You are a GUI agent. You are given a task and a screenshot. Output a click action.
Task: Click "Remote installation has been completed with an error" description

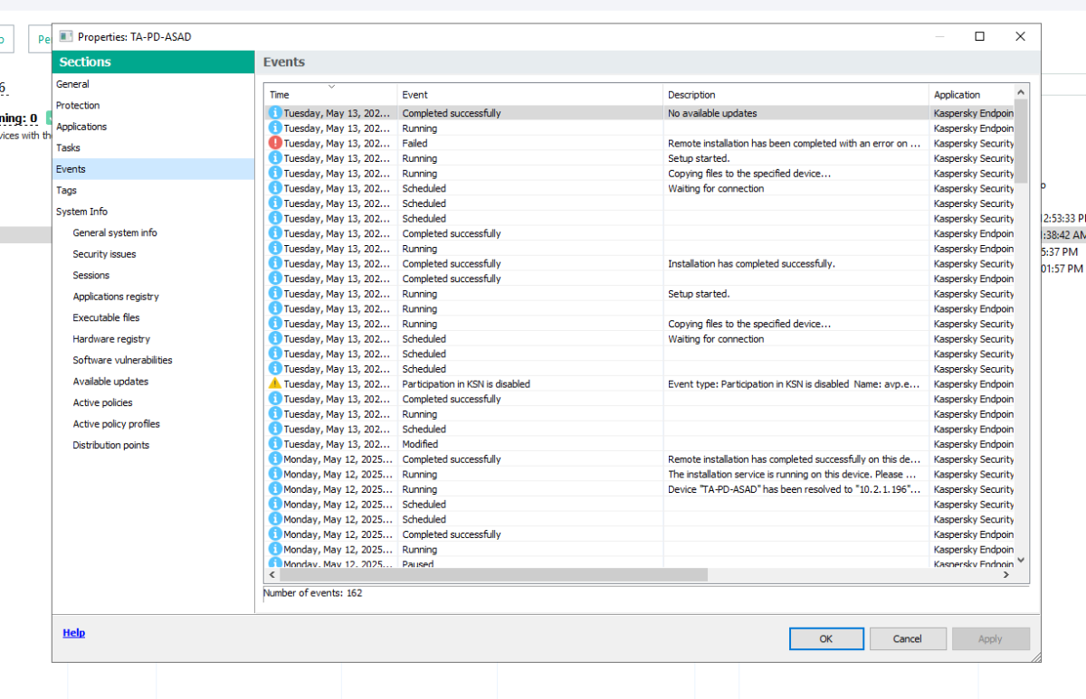(x=794, y=143)
